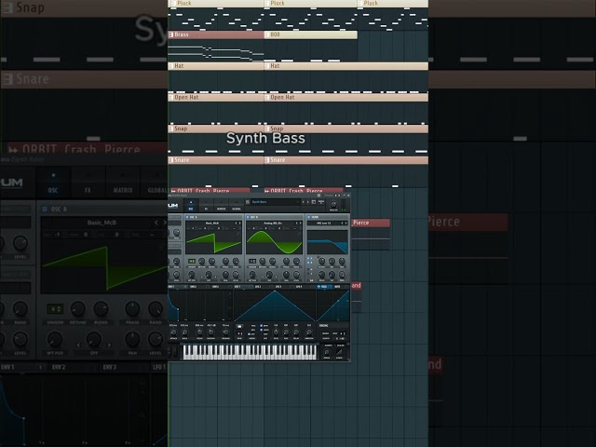
Task: Toggle the OSC B enable switch
Action: click(248, 217)
